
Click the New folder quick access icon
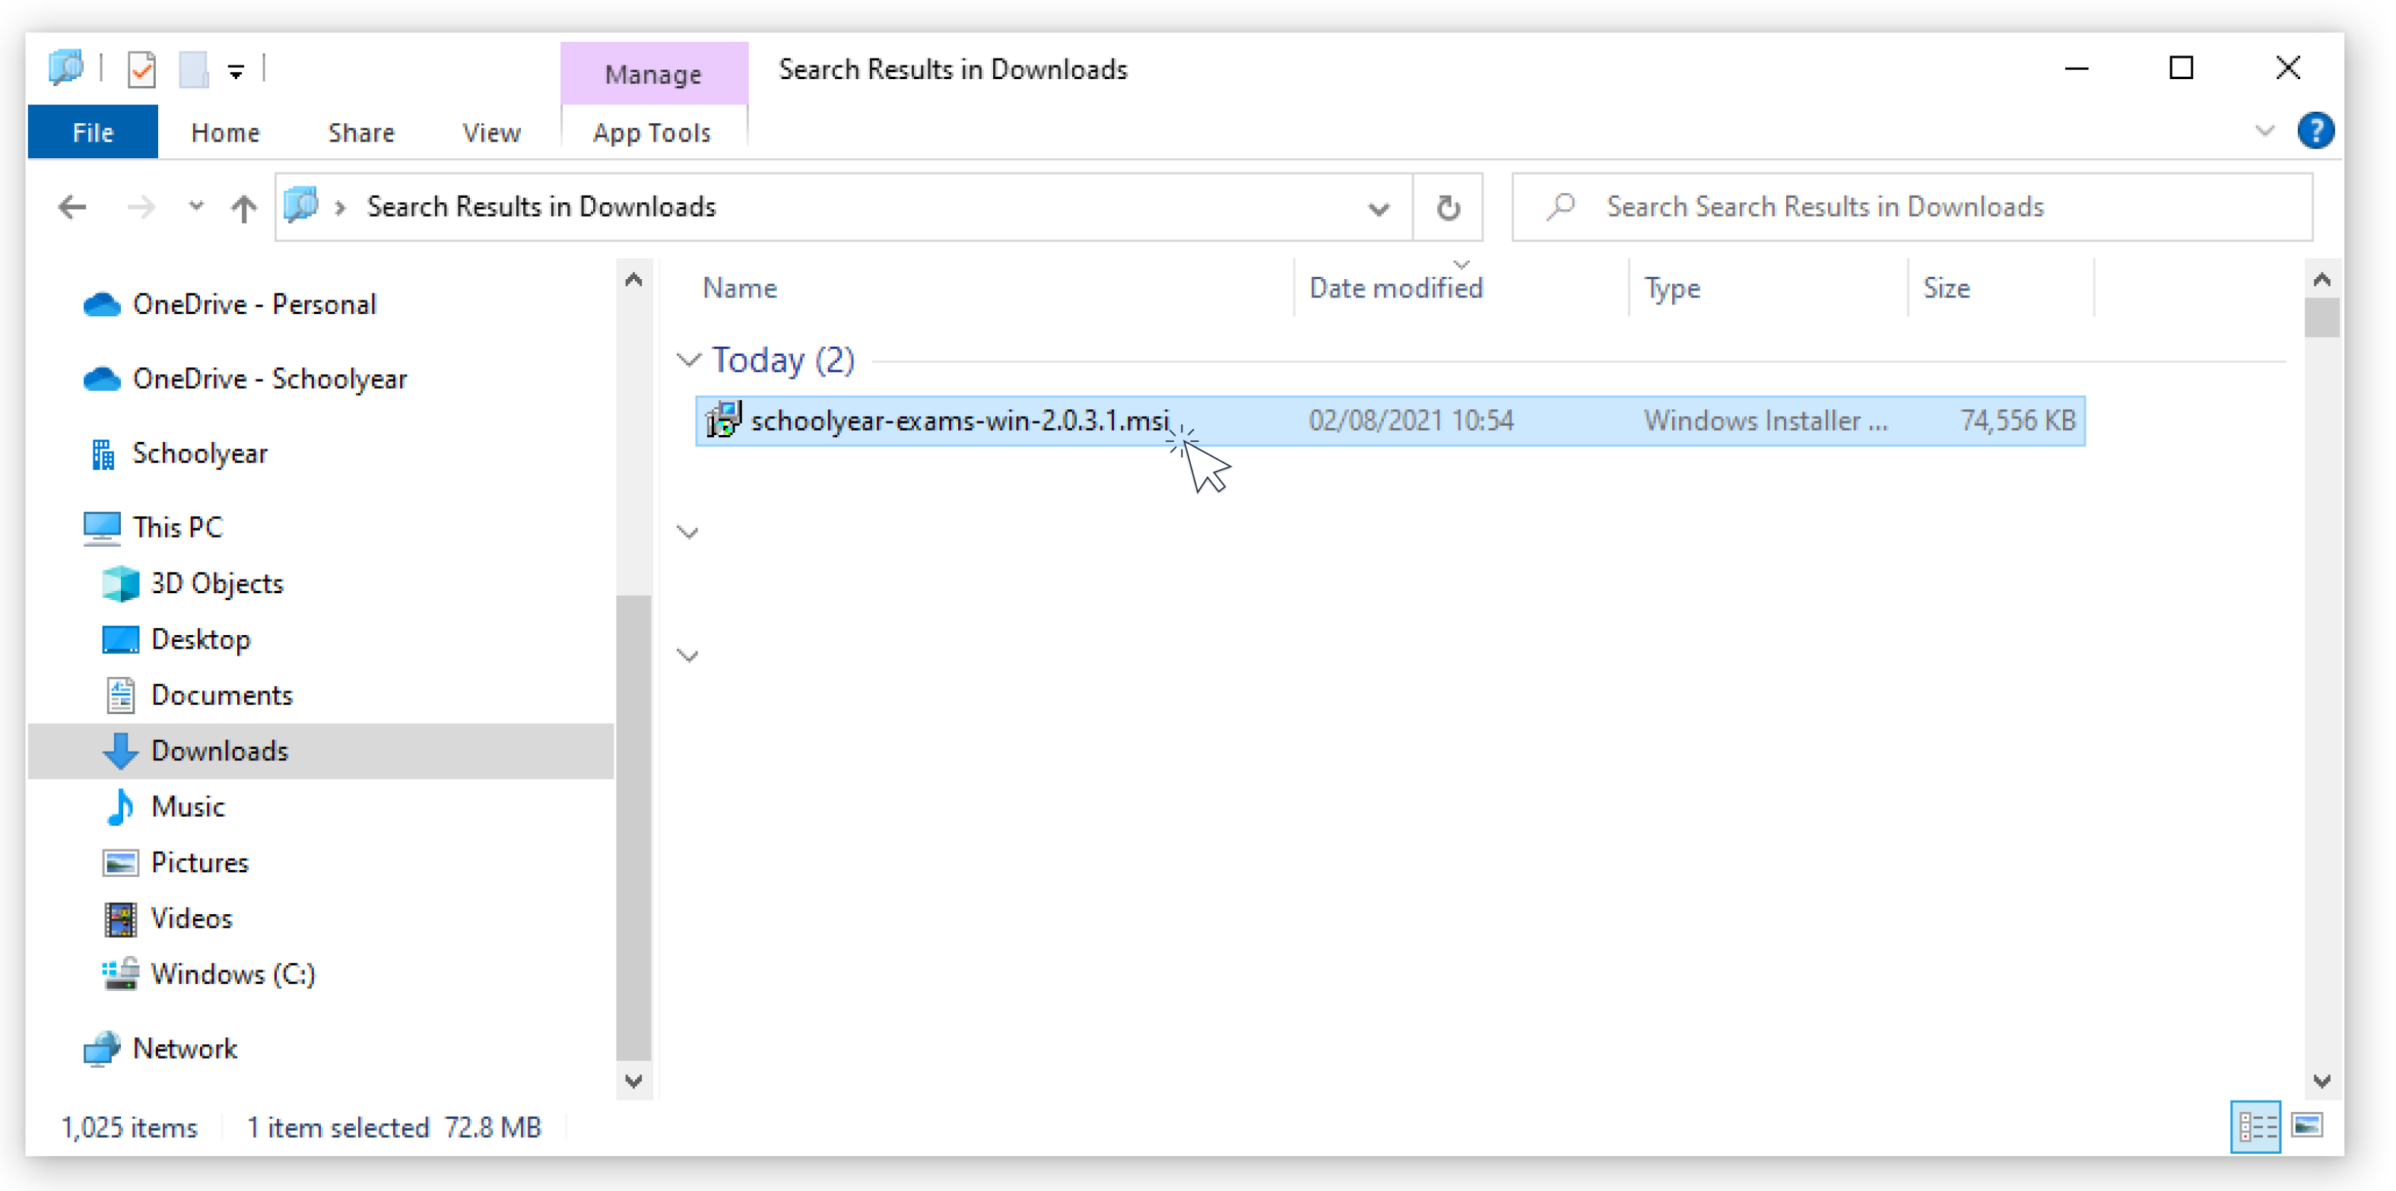193,70
